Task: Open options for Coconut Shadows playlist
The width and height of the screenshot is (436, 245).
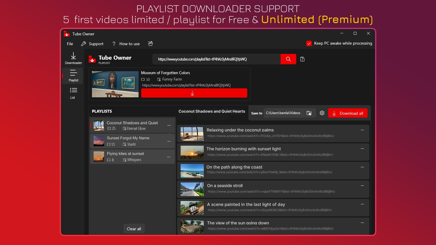Action: tap(169, 125)
